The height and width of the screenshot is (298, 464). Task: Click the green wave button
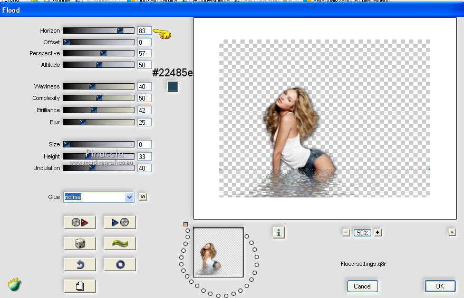120,243
